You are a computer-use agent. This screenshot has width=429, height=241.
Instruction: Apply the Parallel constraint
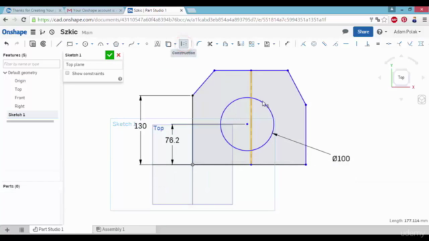pos(324,44)
